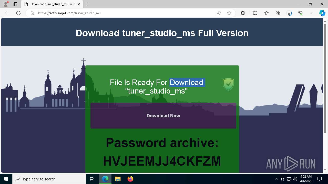328x184 pixels.
Task: Refresh the page
Action: pyautogui.click(x=18, y=13)
